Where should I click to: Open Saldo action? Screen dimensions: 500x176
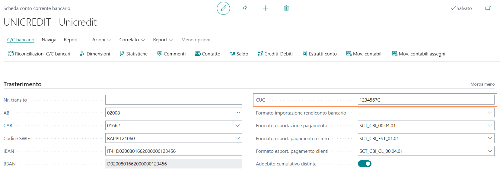coord(239,54)
